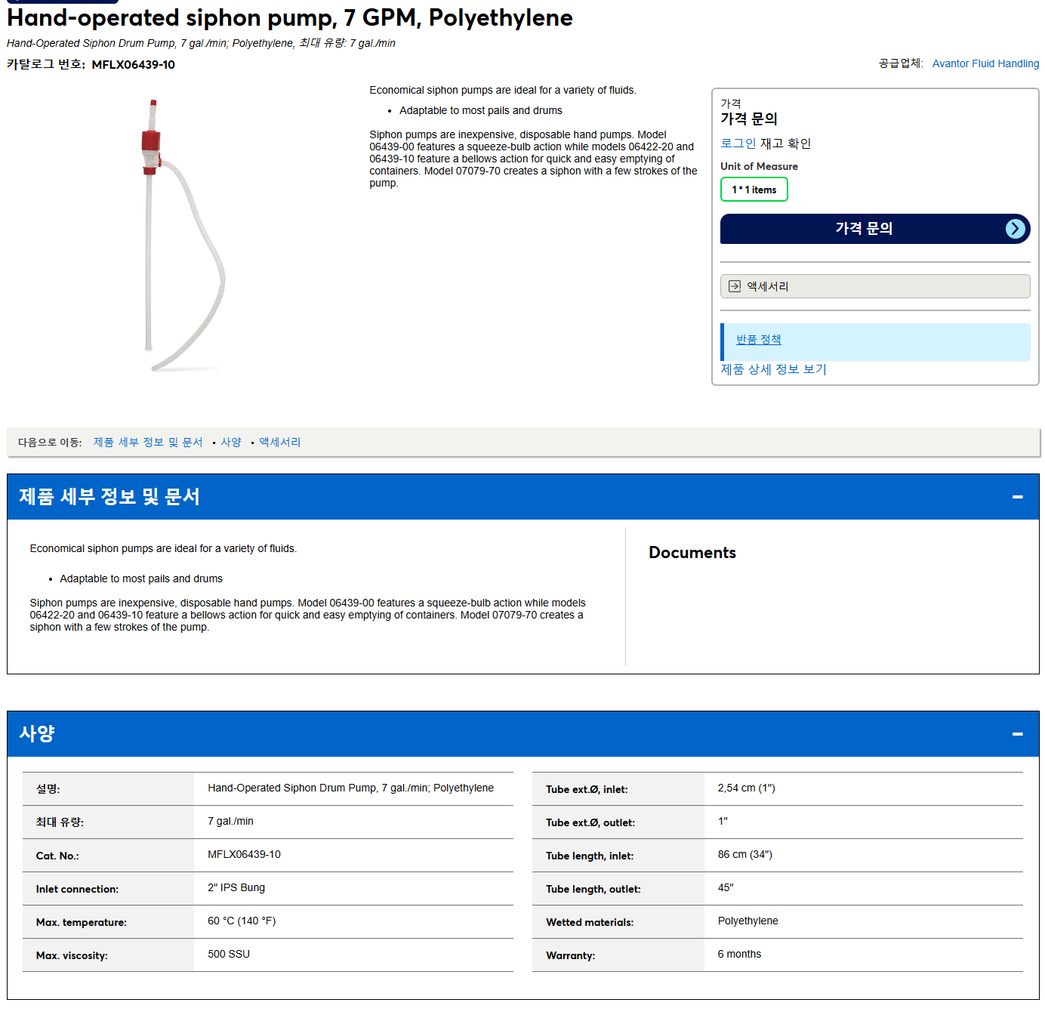
Task: Collapse the 사양 section with minus icon
Action: point(1017,734)
